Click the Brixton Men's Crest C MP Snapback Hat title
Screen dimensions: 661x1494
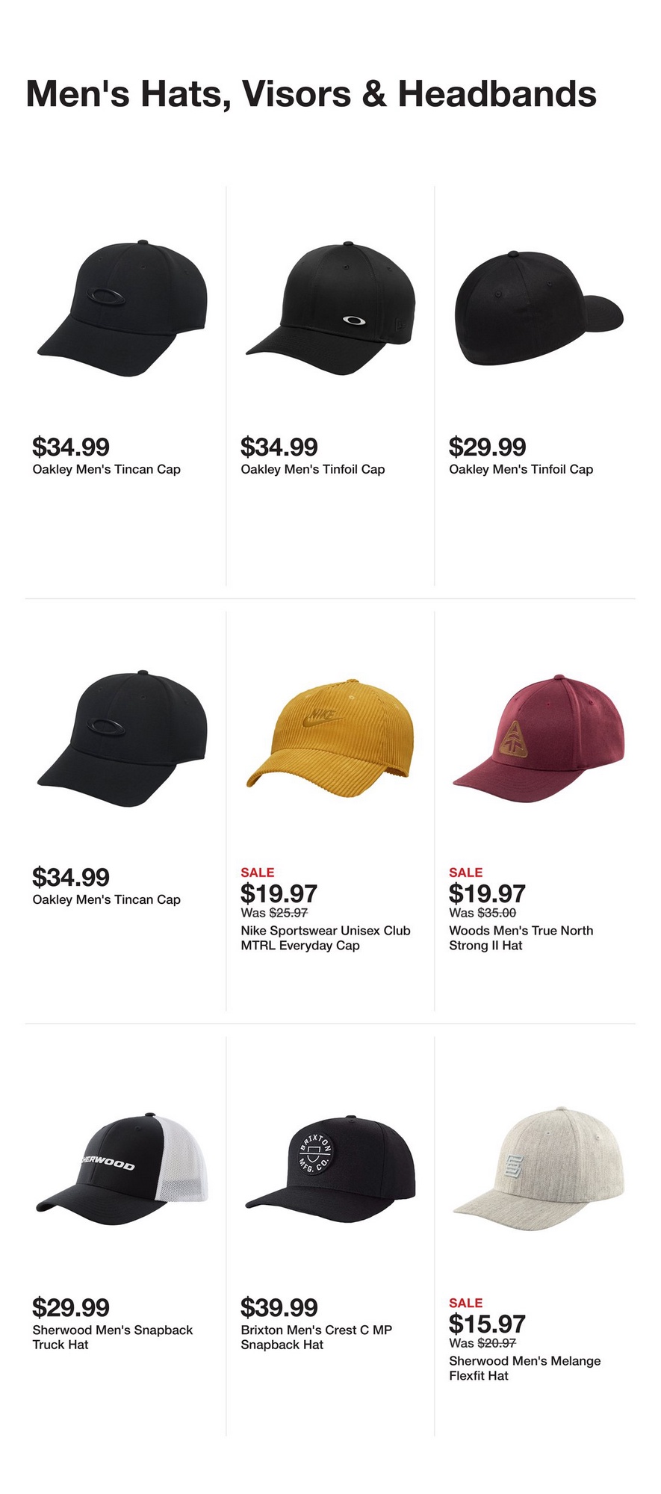tap(317, 1337)
